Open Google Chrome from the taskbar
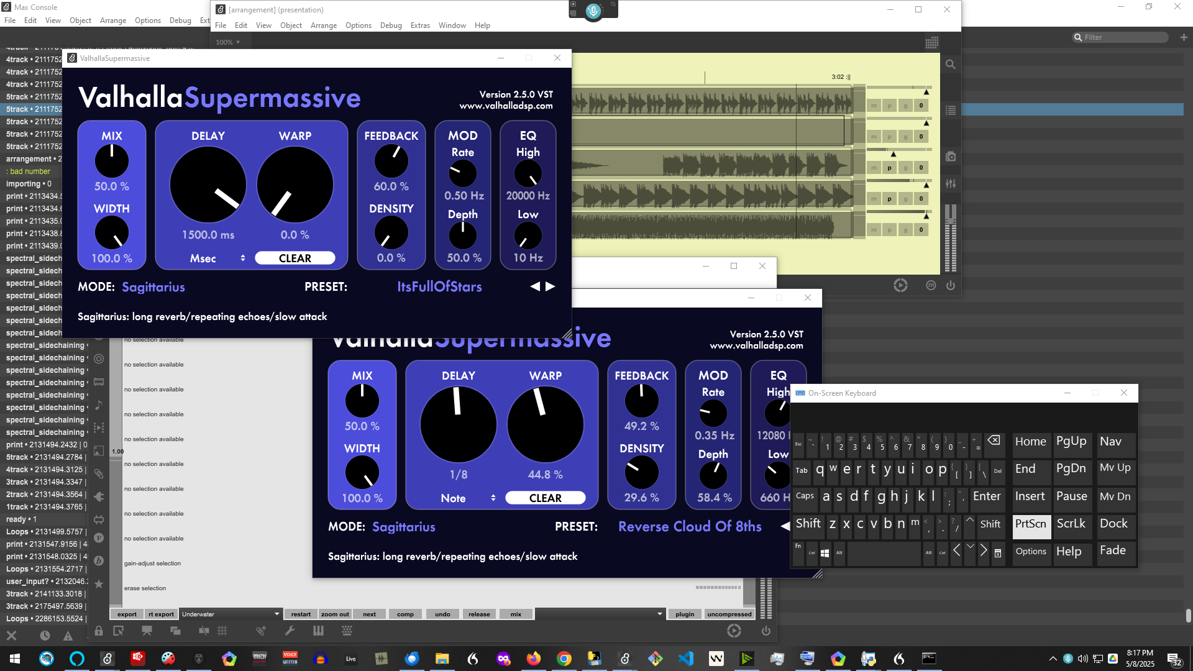 tap(564, 659)
